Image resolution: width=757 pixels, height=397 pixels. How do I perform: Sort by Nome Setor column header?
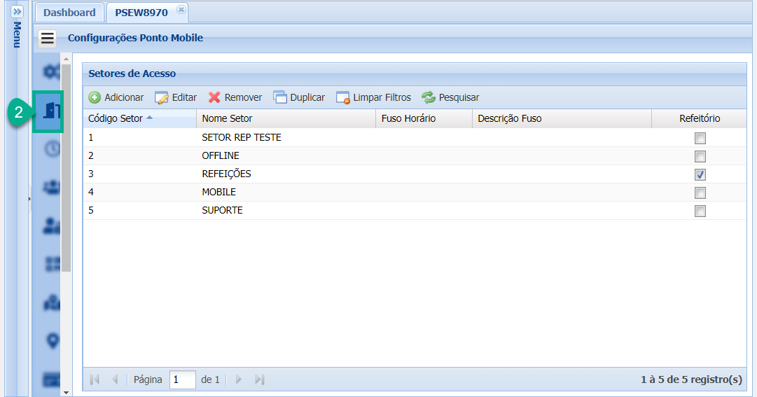coord(286,118)
